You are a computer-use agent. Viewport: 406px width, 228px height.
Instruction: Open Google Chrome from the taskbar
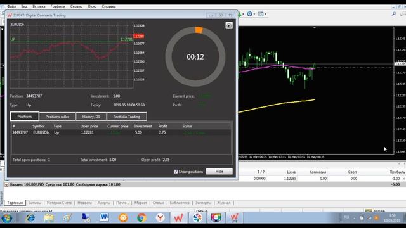(x=141, y=218)
